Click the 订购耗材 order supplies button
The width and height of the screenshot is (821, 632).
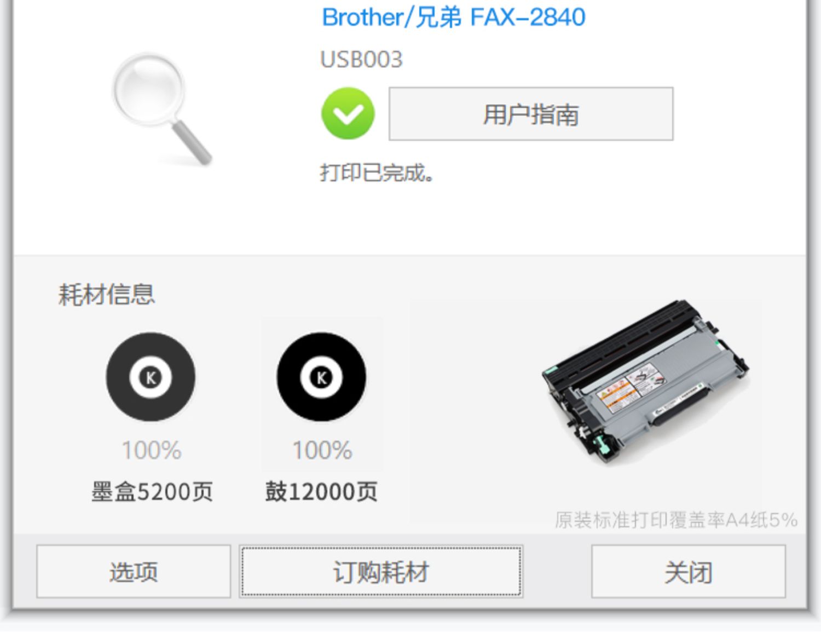click(381, 571)
